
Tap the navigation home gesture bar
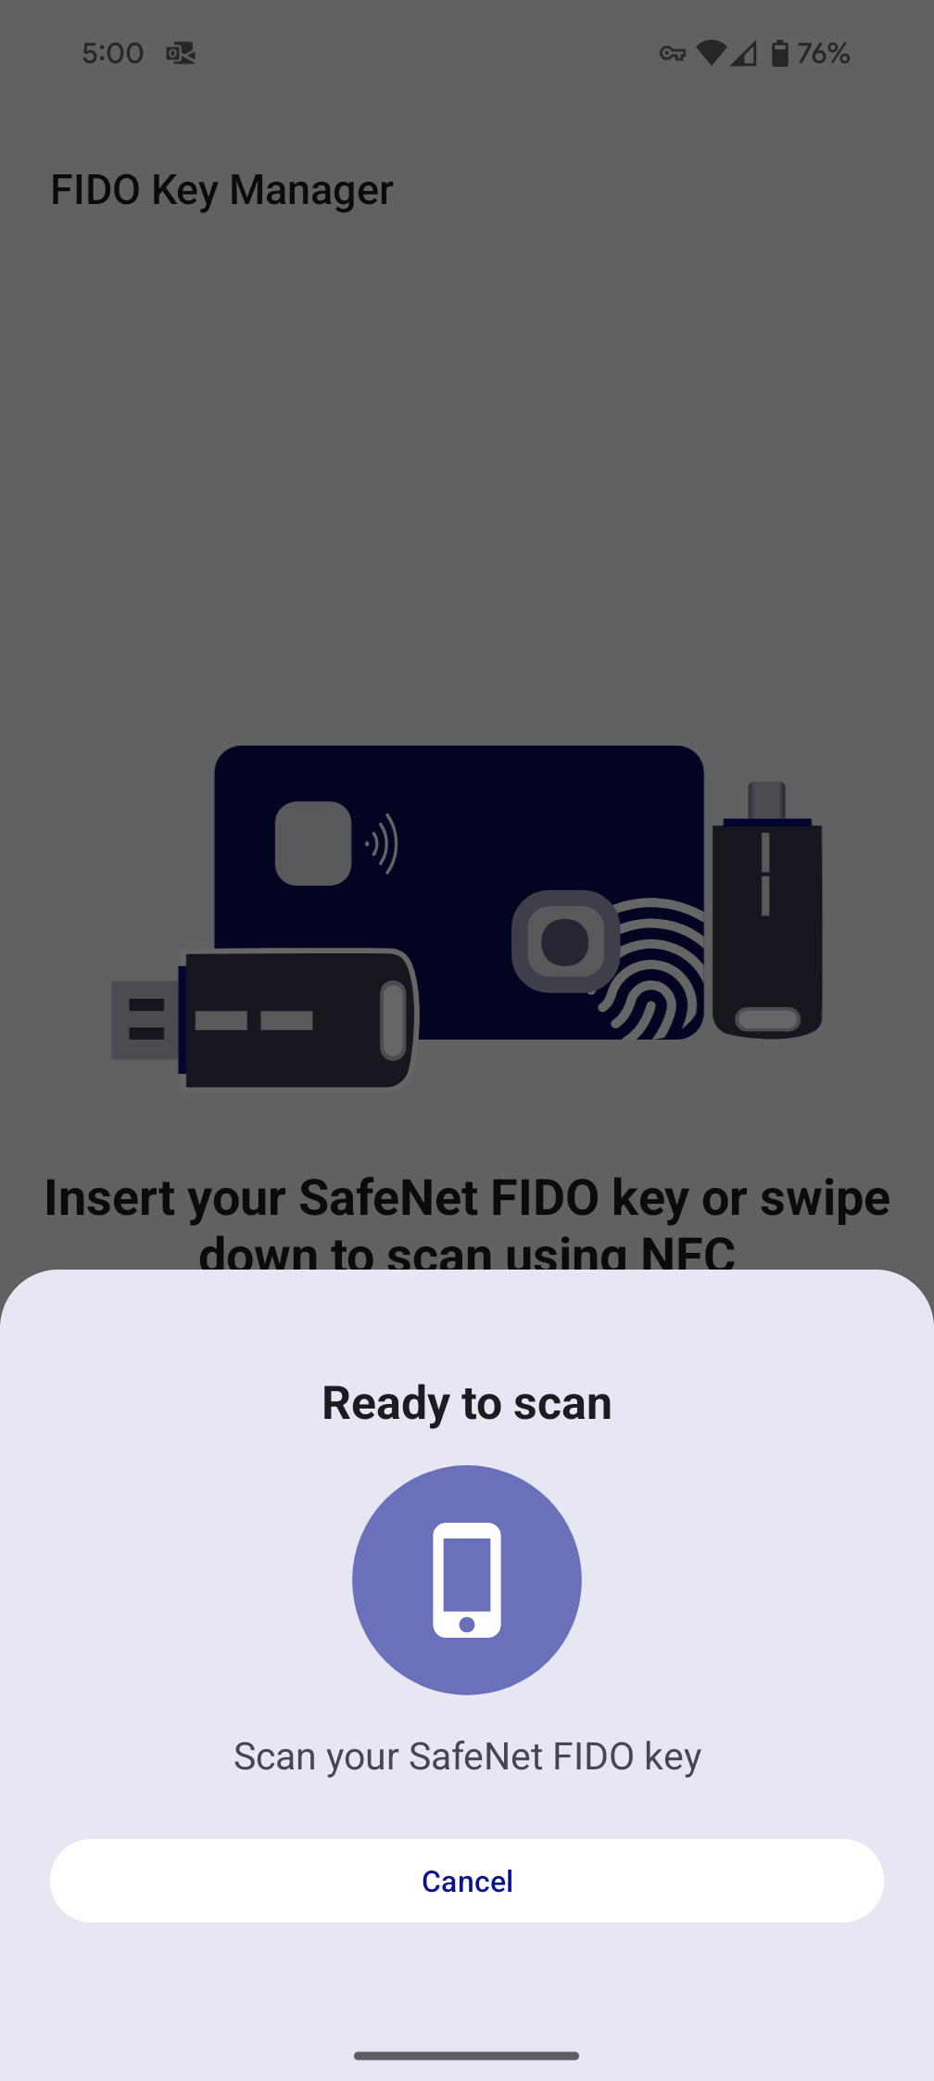click(x=467, y=2056)
